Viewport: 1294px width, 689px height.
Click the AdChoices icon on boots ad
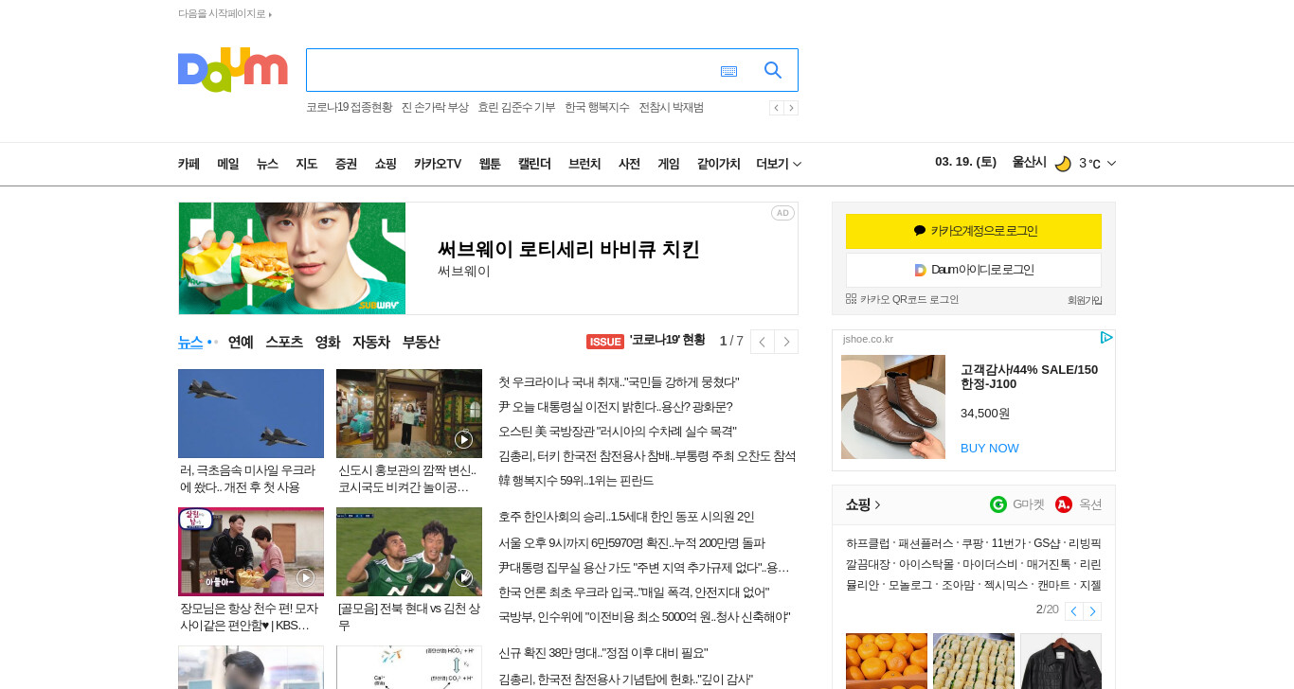click(1105, 338)
